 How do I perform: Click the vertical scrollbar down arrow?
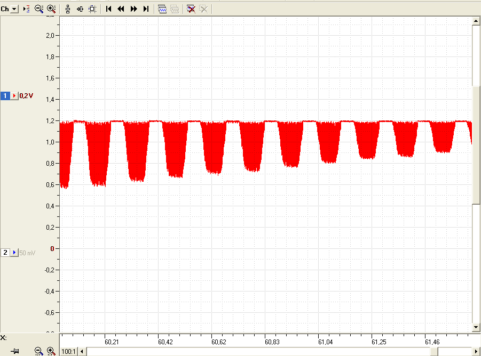point(476,327)
